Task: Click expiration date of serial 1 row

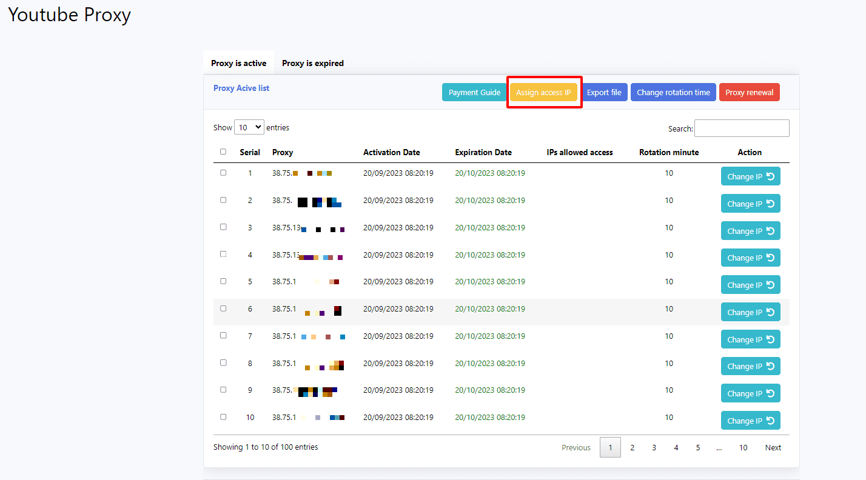Action: click(x=490, y=173)
